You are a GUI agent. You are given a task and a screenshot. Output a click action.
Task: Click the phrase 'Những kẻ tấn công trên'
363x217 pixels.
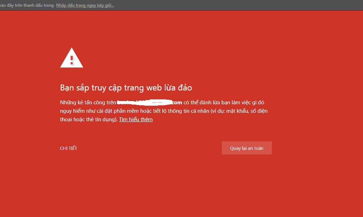[x=88, y=102]
